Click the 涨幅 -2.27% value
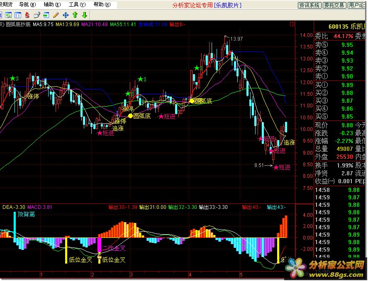This screenshot has width=368, height=281. (x=344, y=141)
